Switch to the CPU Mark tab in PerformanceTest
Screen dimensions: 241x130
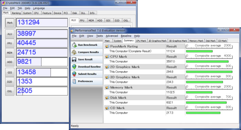point(141,41)
